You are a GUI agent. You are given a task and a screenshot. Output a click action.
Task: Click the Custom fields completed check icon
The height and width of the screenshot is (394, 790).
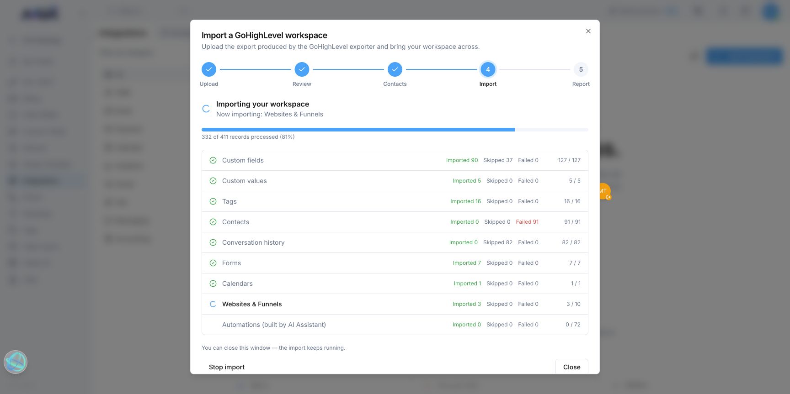213,160
